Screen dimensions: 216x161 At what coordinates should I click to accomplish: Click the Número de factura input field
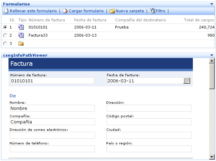click(52, 81)
